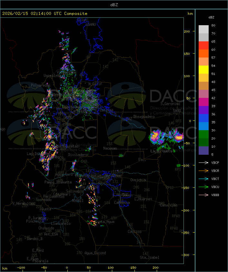Select the orange 57-60 dBZ legend band

pyautogui.click(x=203, y=54)
